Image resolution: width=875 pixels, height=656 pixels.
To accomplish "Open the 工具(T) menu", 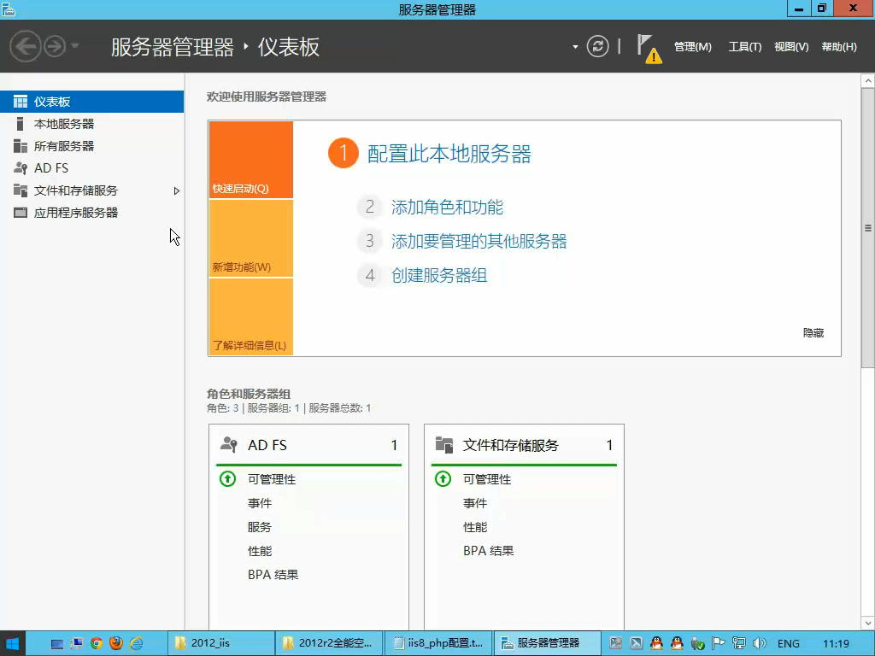I will tap(744, 47).
